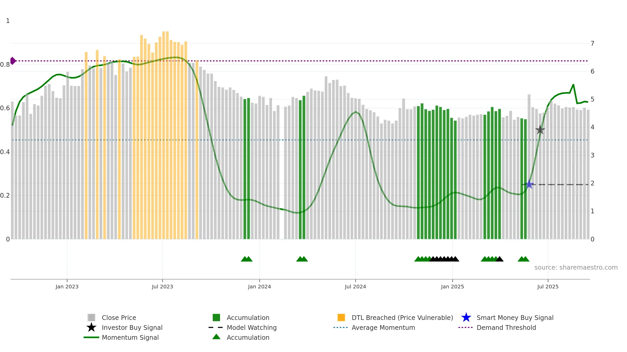Click the purple diamond on Demand Threshold line
The width and height of the screenshot is (627, 352).
coord(13,61)
